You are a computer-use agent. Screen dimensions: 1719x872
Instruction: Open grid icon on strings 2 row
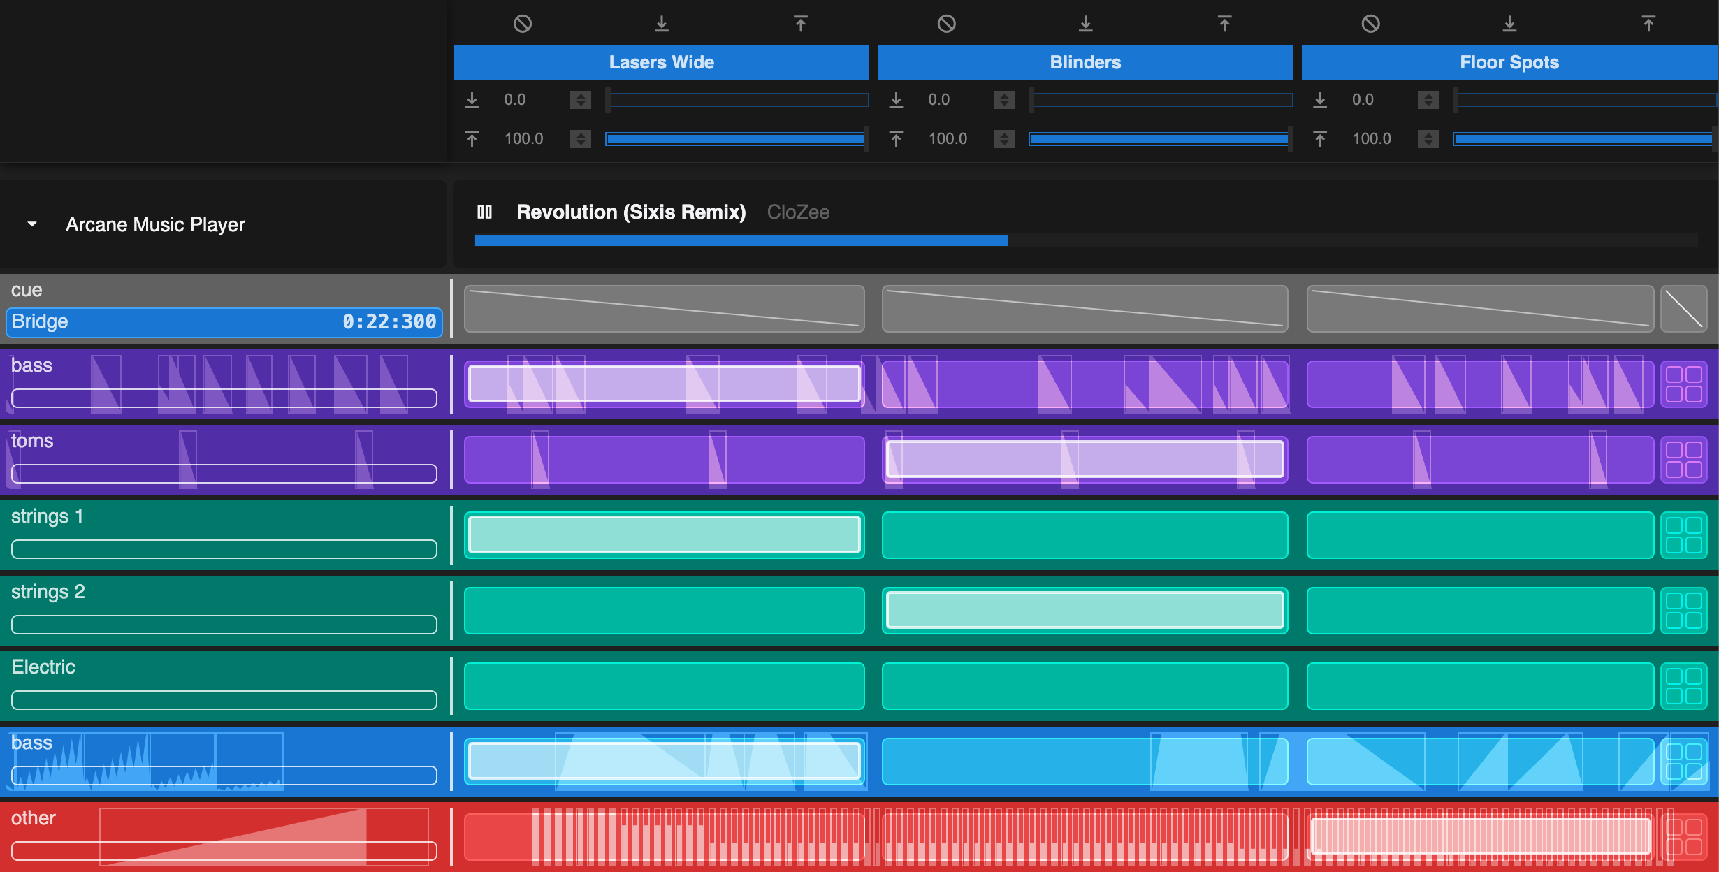tap(1684, 611)
